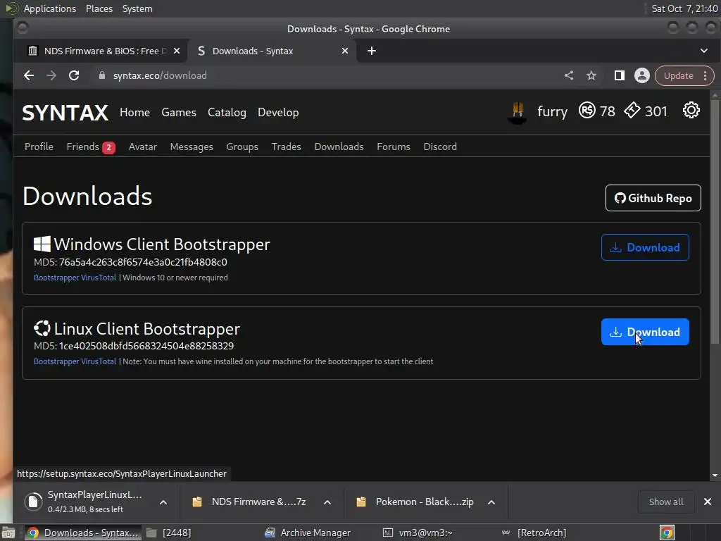Open the Avatar page
This screenshot has height=541, width=721.
coord(142,147)
